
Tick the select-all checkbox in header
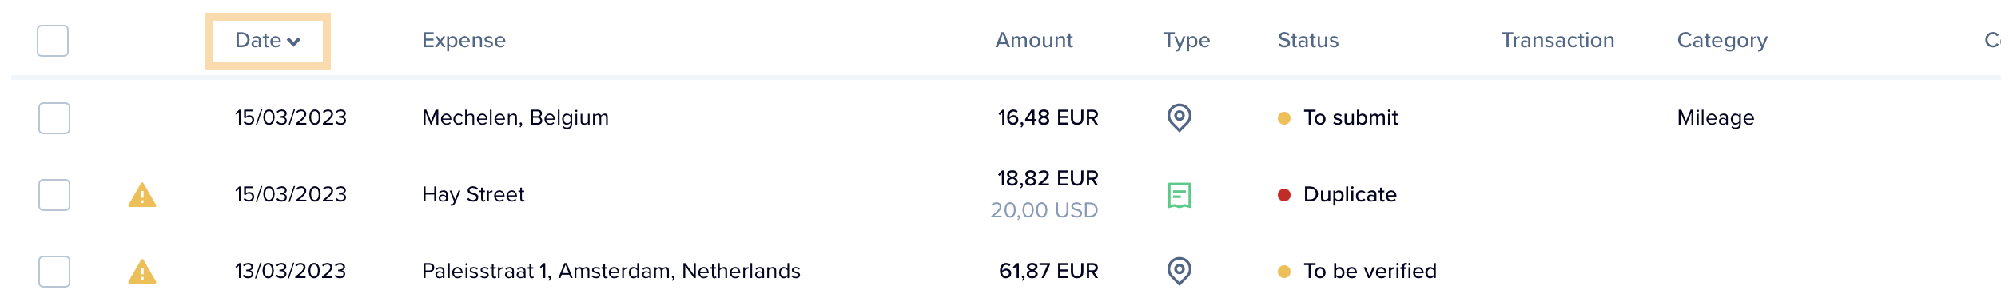click(x=53, y=41)
